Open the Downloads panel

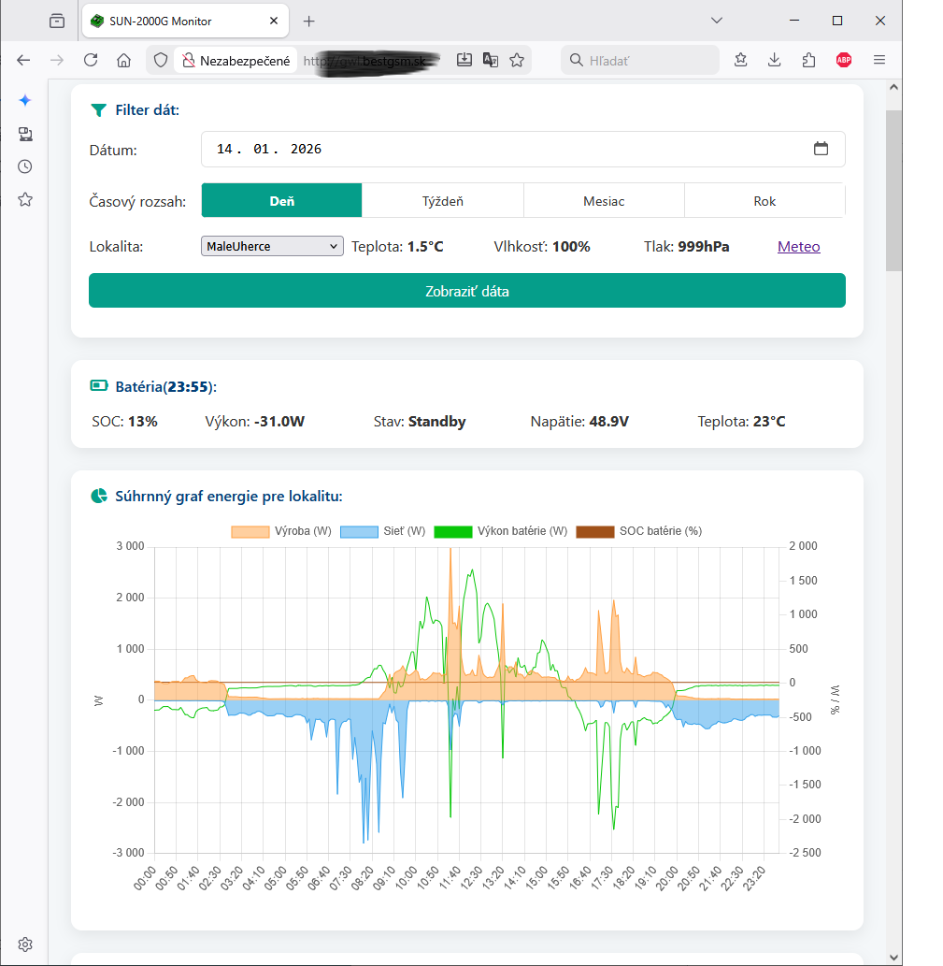(x=775, y=60)
